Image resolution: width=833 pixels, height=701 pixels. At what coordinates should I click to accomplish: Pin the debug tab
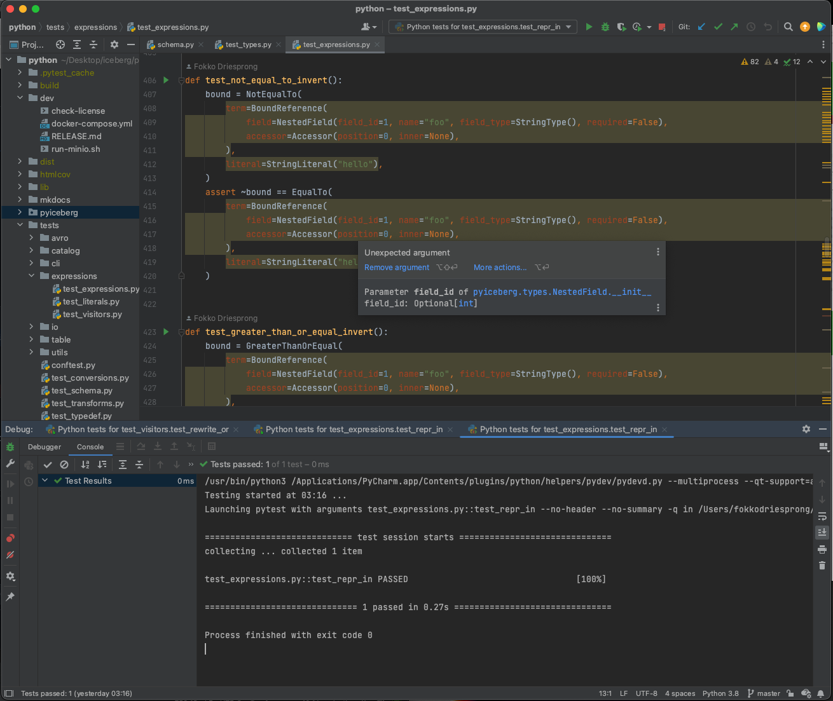[10, 597]
